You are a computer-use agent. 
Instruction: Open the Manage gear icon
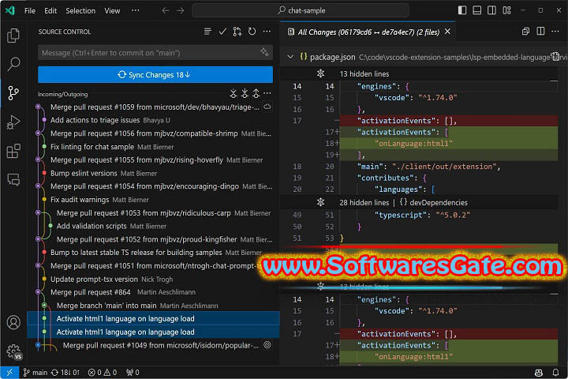click(x=13, y=351)
